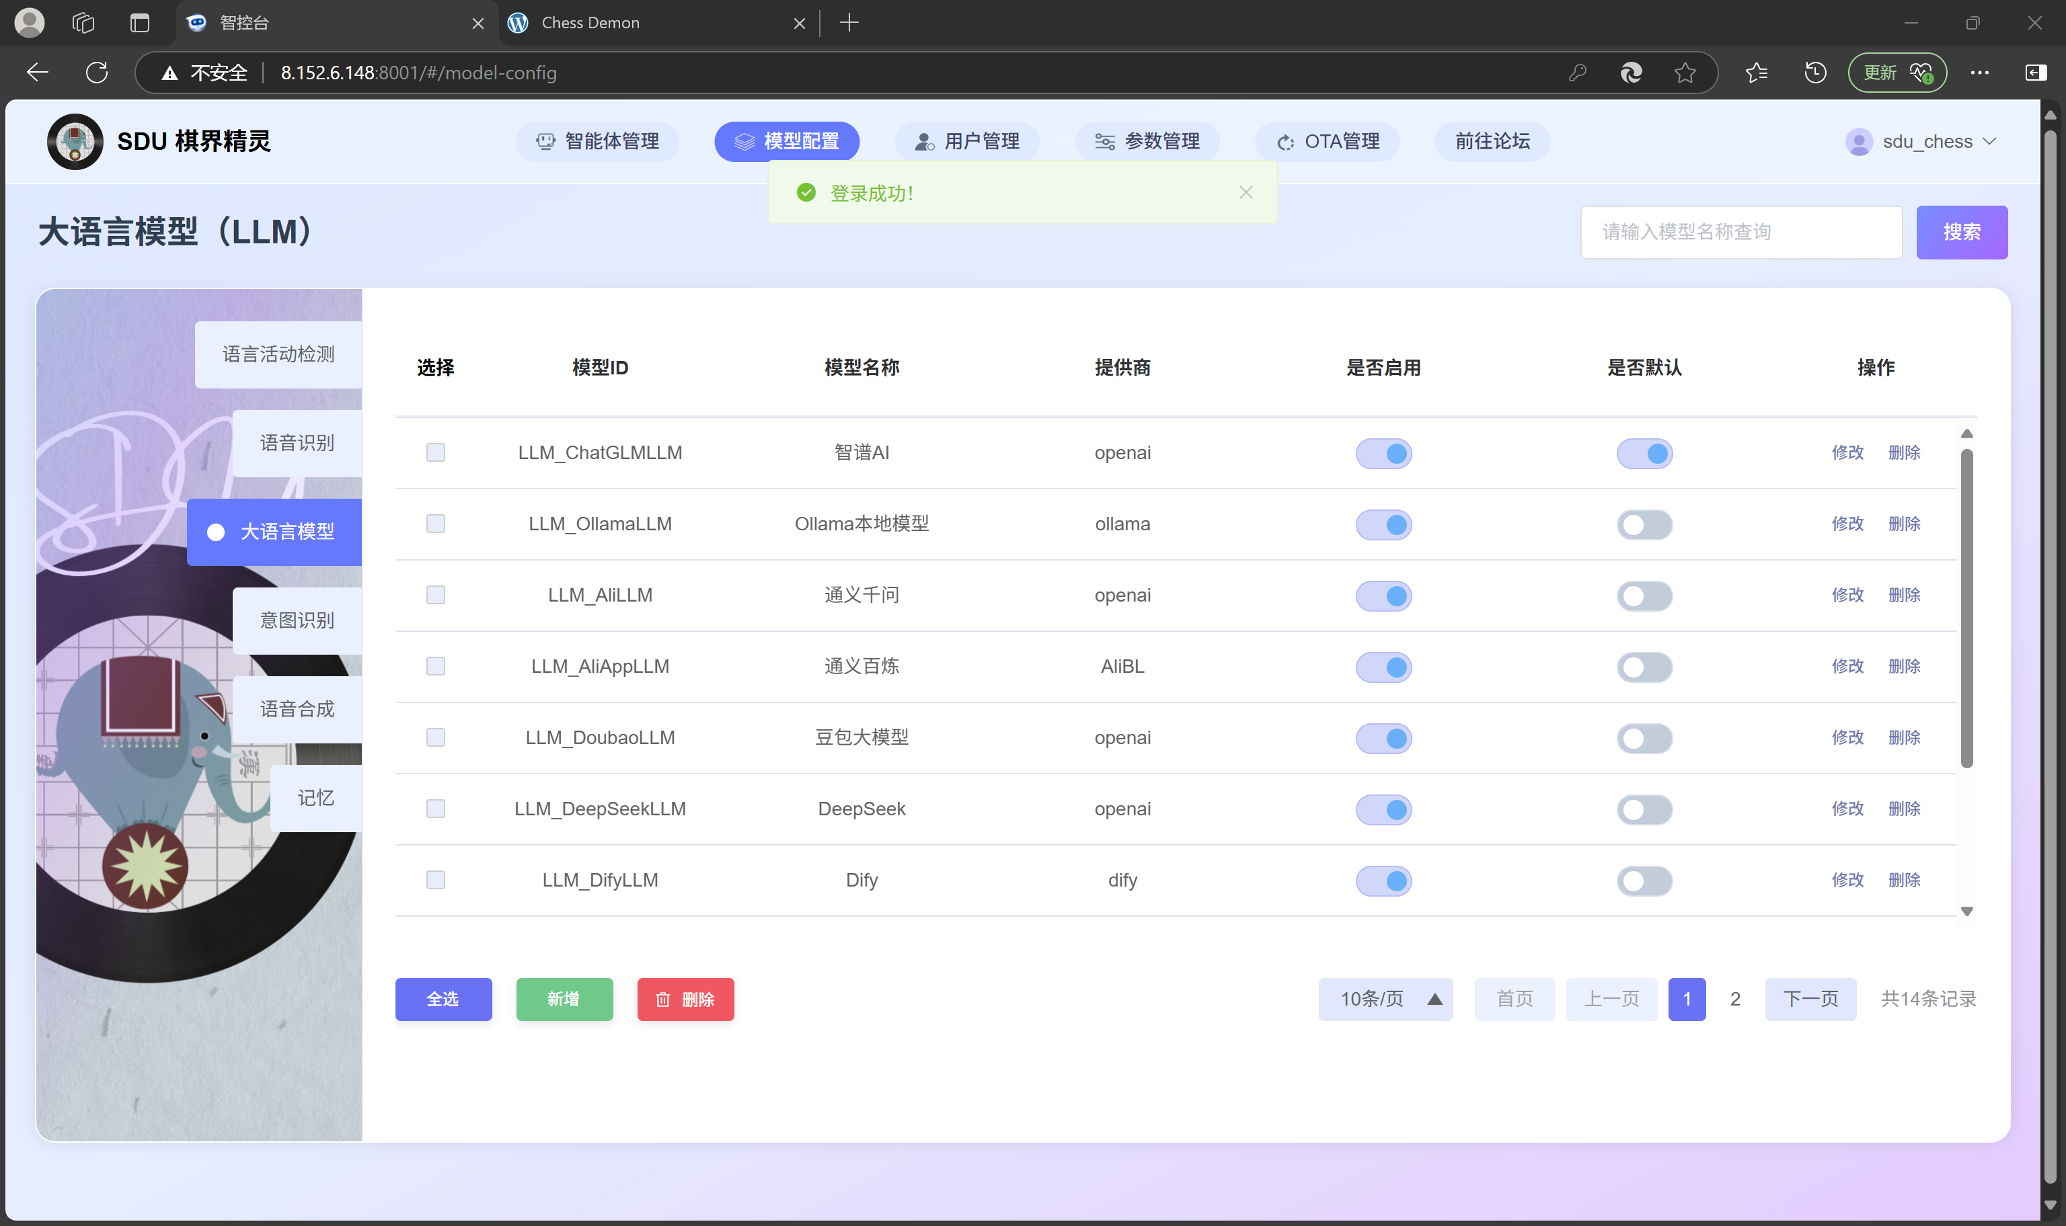Viewport: 2066px width, 1226px height.
Task: Check the LLM_OllamaLLM row checkbox
Action: coord(436,524)
